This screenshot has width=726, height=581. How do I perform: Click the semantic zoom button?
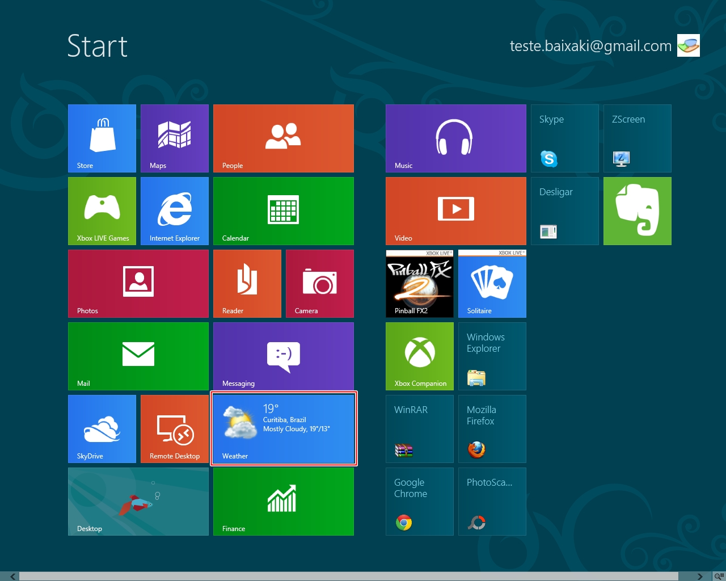(719, 576)
